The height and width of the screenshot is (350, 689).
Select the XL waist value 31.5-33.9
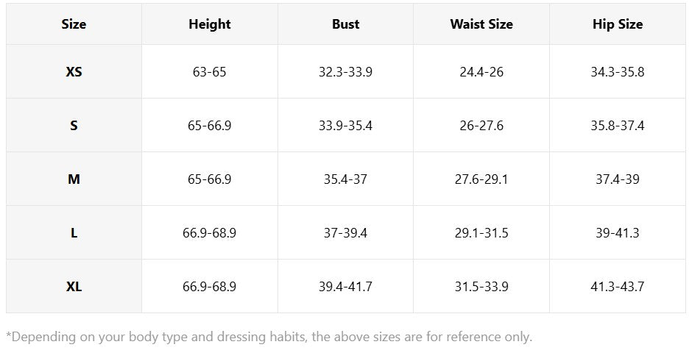click(481, 287)
